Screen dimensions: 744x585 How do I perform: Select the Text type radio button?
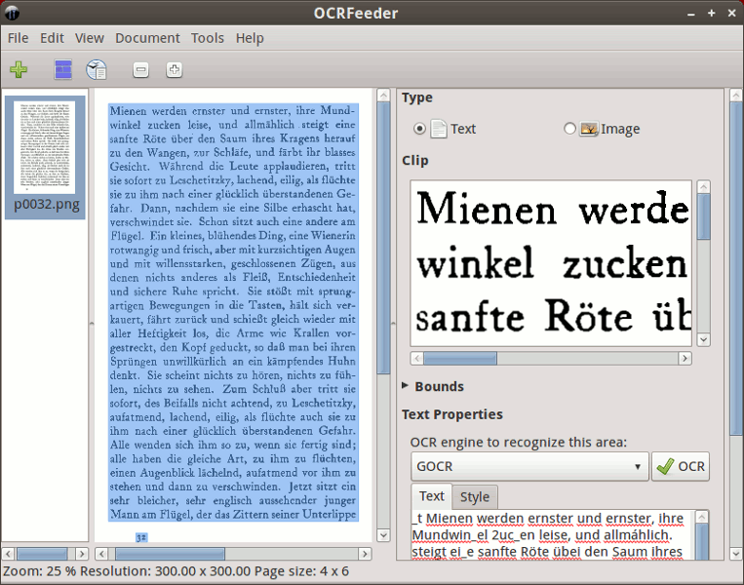(419, 129)
